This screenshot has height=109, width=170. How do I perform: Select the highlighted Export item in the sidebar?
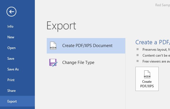[17, 101]
